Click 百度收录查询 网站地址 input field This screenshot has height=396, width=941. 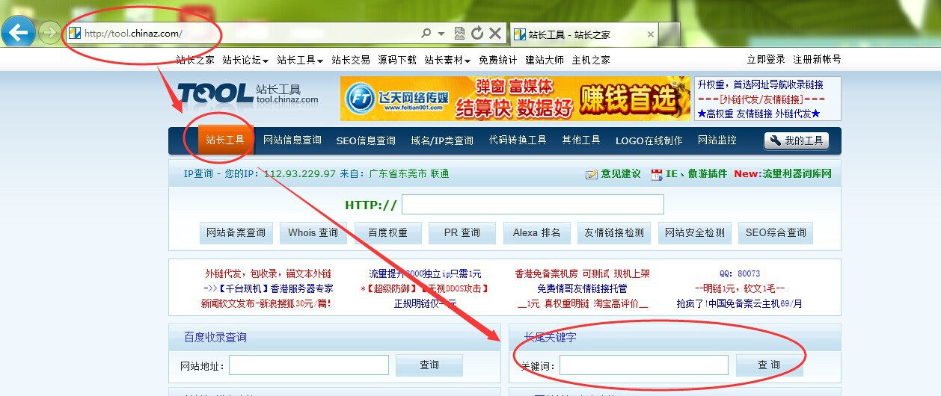309,365
